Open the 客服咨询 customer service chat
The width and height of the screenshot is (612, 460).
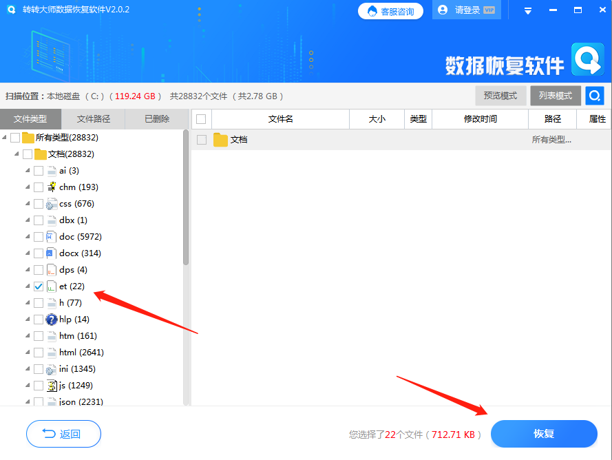(390, 10)
